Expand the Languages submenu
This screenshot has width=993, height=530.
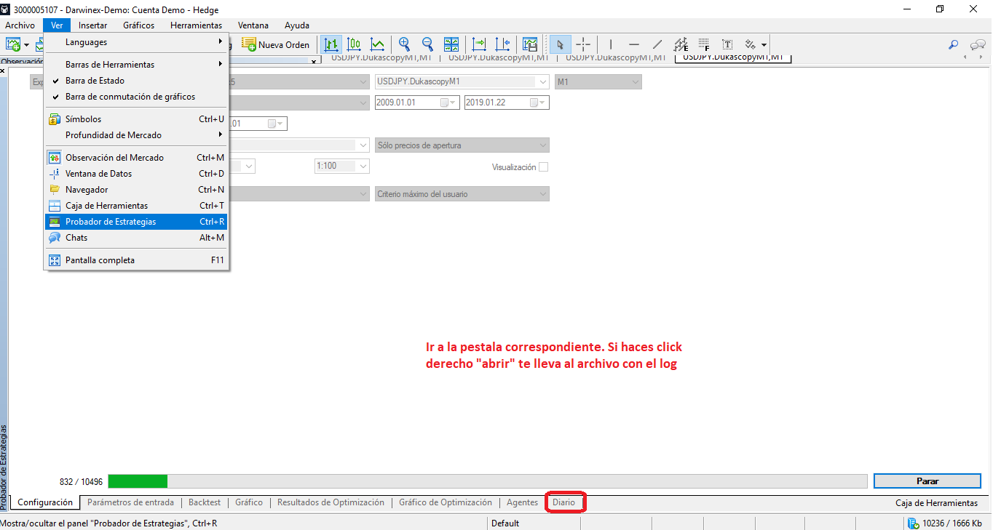[137, 42]
